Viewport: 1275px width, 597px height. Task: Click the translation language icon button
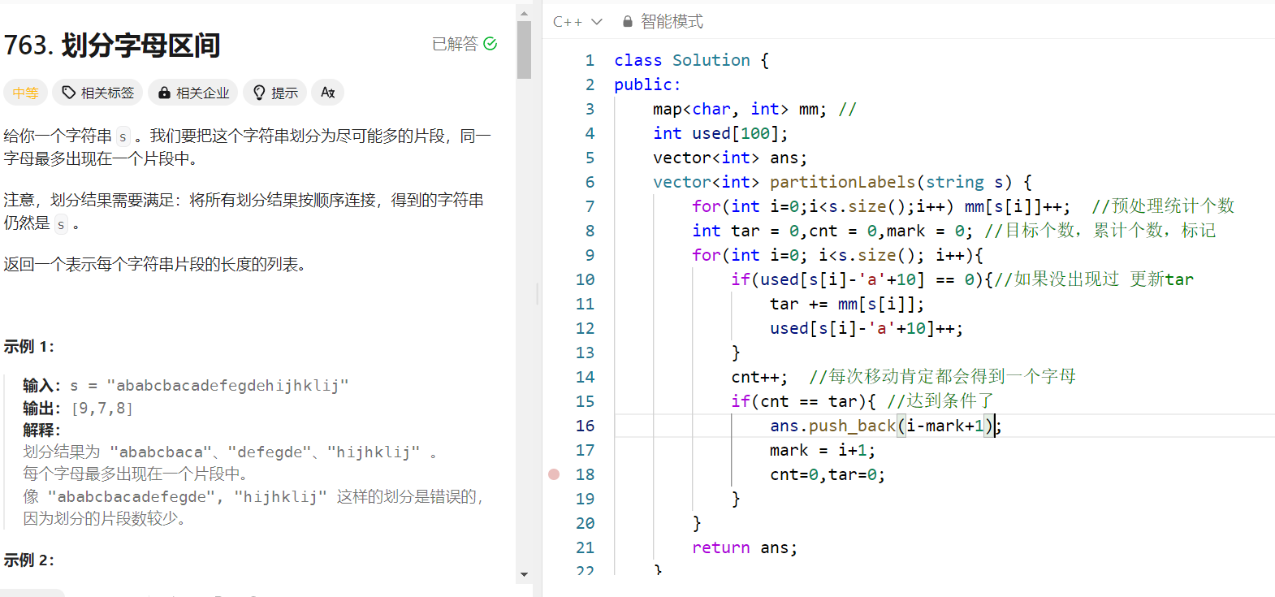pyautogui.click(x=328, y=93)
